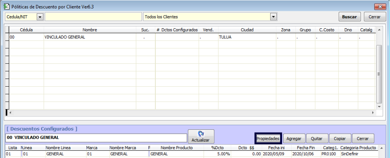
Task: Click the Catalg column header
Action: click(367, 30)
